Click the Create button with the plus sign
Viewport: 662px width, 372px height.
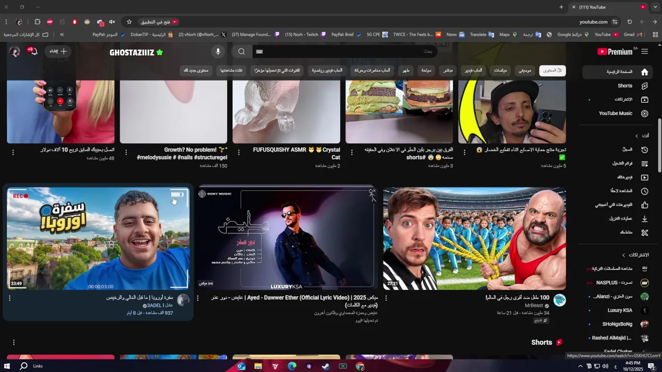click(x=58, y=51)
